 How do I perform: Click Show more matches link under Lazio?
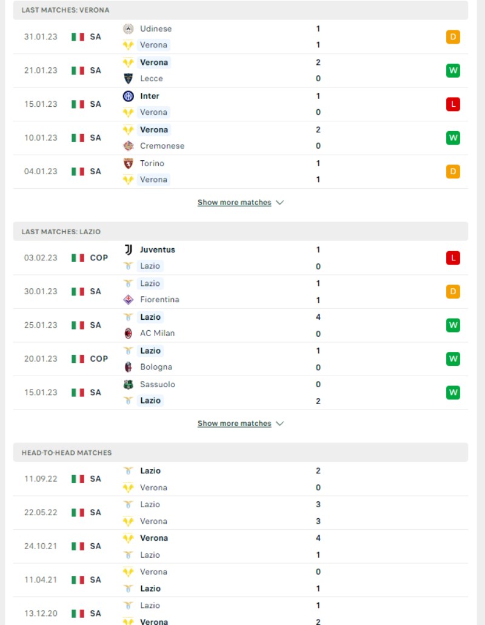pyautogui.click(x=234, y=424)
